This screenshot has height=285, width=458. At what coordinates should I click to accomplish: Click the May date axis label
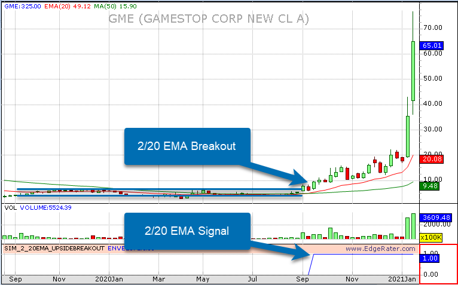(x=203, y=279)
